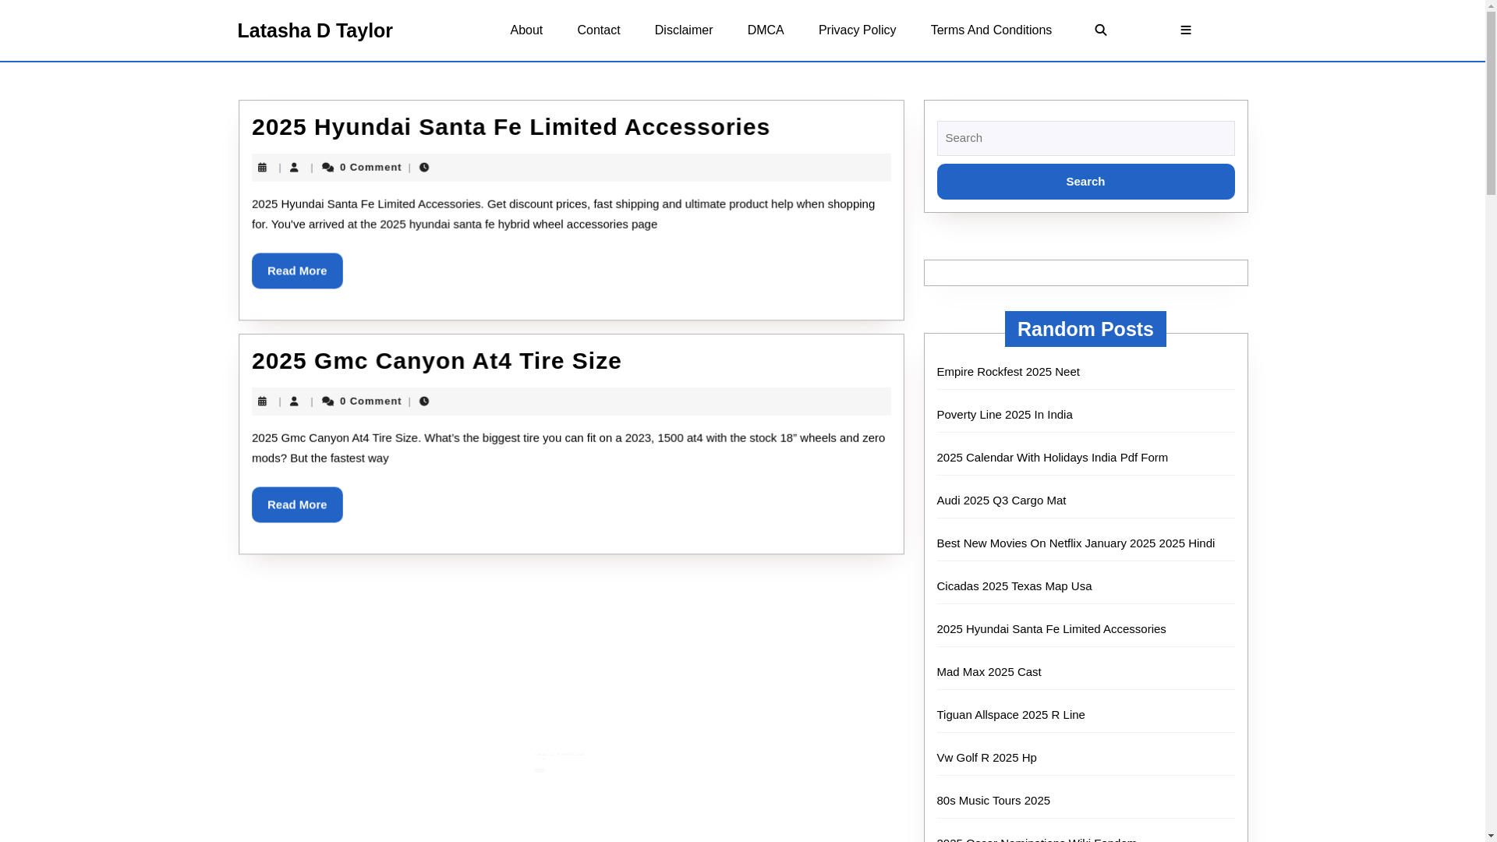Read More for Gmc Canyon At4 post

coord(297,504)
